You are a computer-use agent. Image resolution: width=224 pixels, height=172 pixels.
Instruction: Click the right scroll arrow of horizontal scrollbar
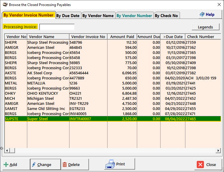218,150
